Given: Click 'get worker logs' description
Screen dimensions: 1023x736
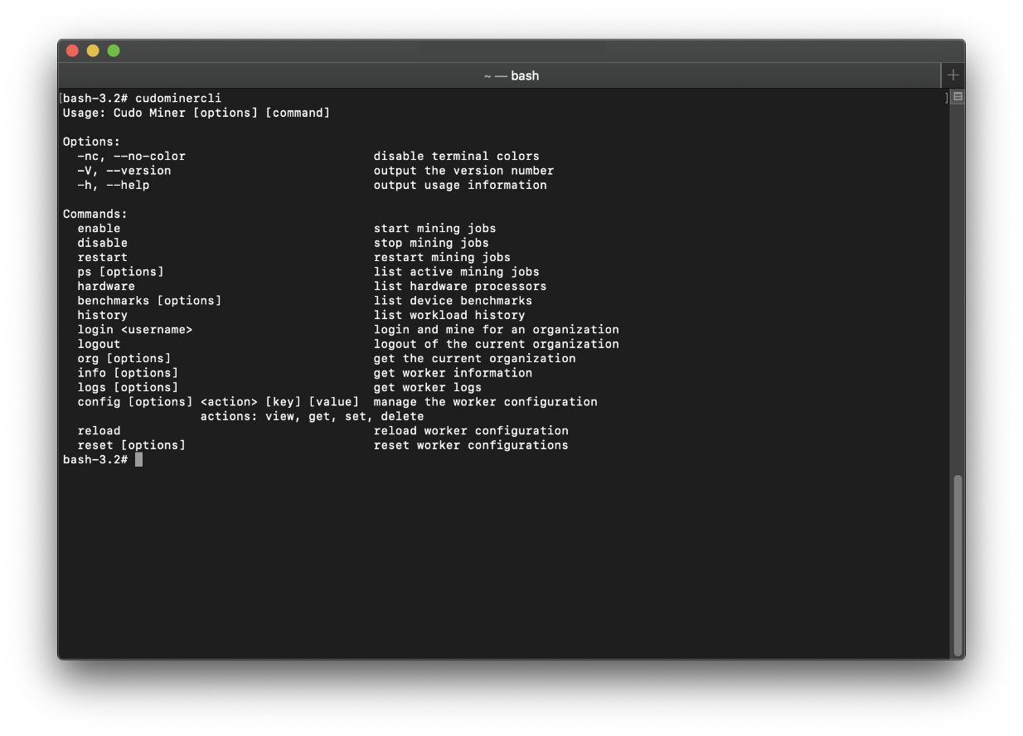Looking at the screenshot, I should [x=428, y=387].
